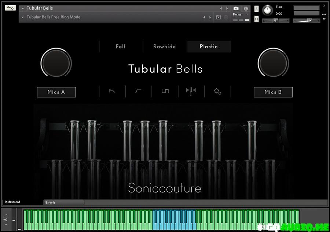Image resolution: width=330 pixels, height=232 pixels.
Task: Click the wrench edit-mode icon
Action: 10,8
